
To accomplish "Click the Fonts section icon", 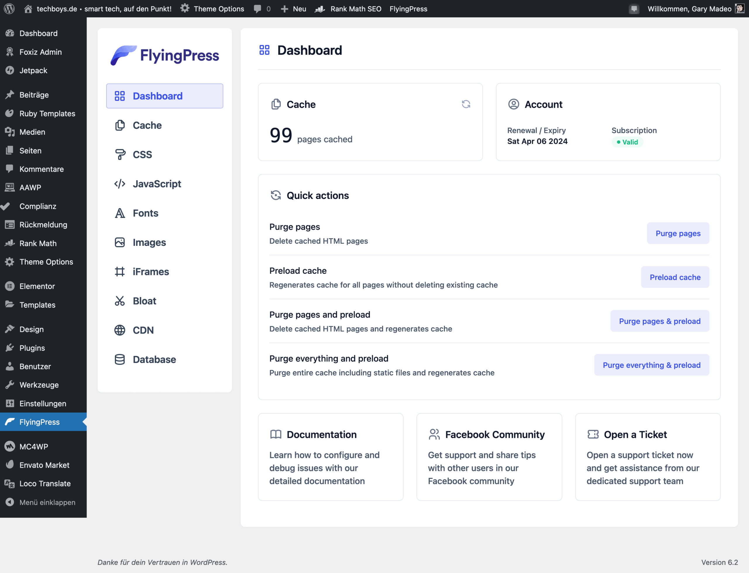I will point(120,213).
